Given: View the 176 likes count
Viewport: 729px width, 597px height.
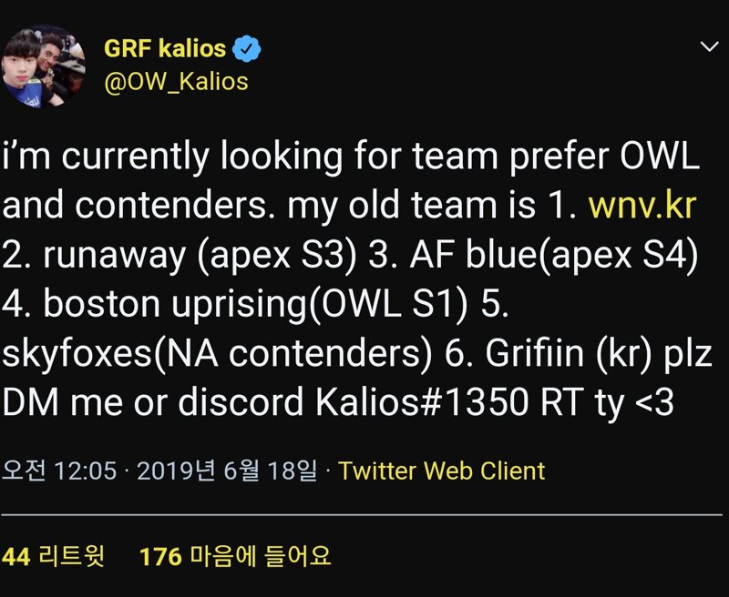Looking at the screenshot, I should coord(160,556).
